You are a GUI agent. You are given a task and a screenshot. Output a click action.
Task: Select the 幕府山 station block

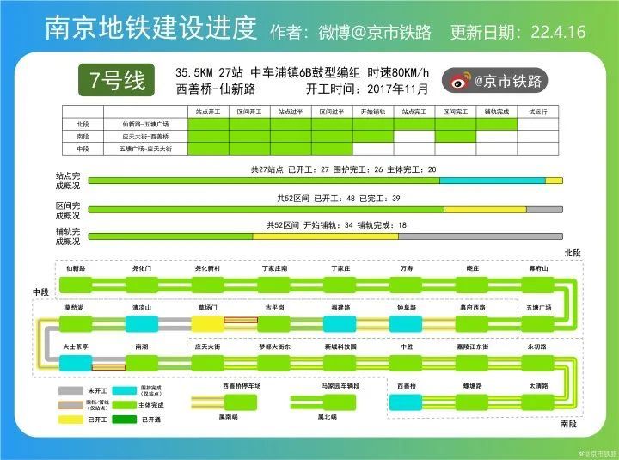(x=537, y=285)
